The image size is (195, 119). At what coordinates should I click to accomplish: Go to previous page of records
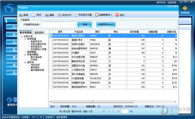tap(109, 111)
